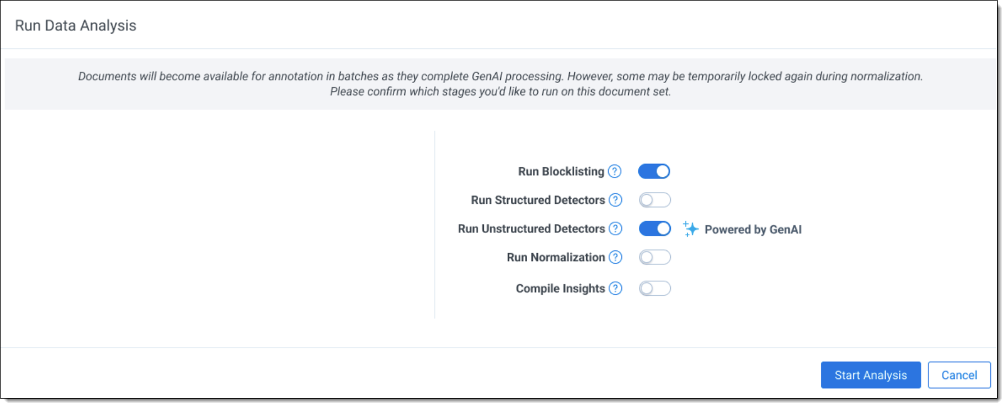Screen dimensions: 1006x407
Task: Click the help icon beside Run Blocklisting
Action: click(615, 172)
